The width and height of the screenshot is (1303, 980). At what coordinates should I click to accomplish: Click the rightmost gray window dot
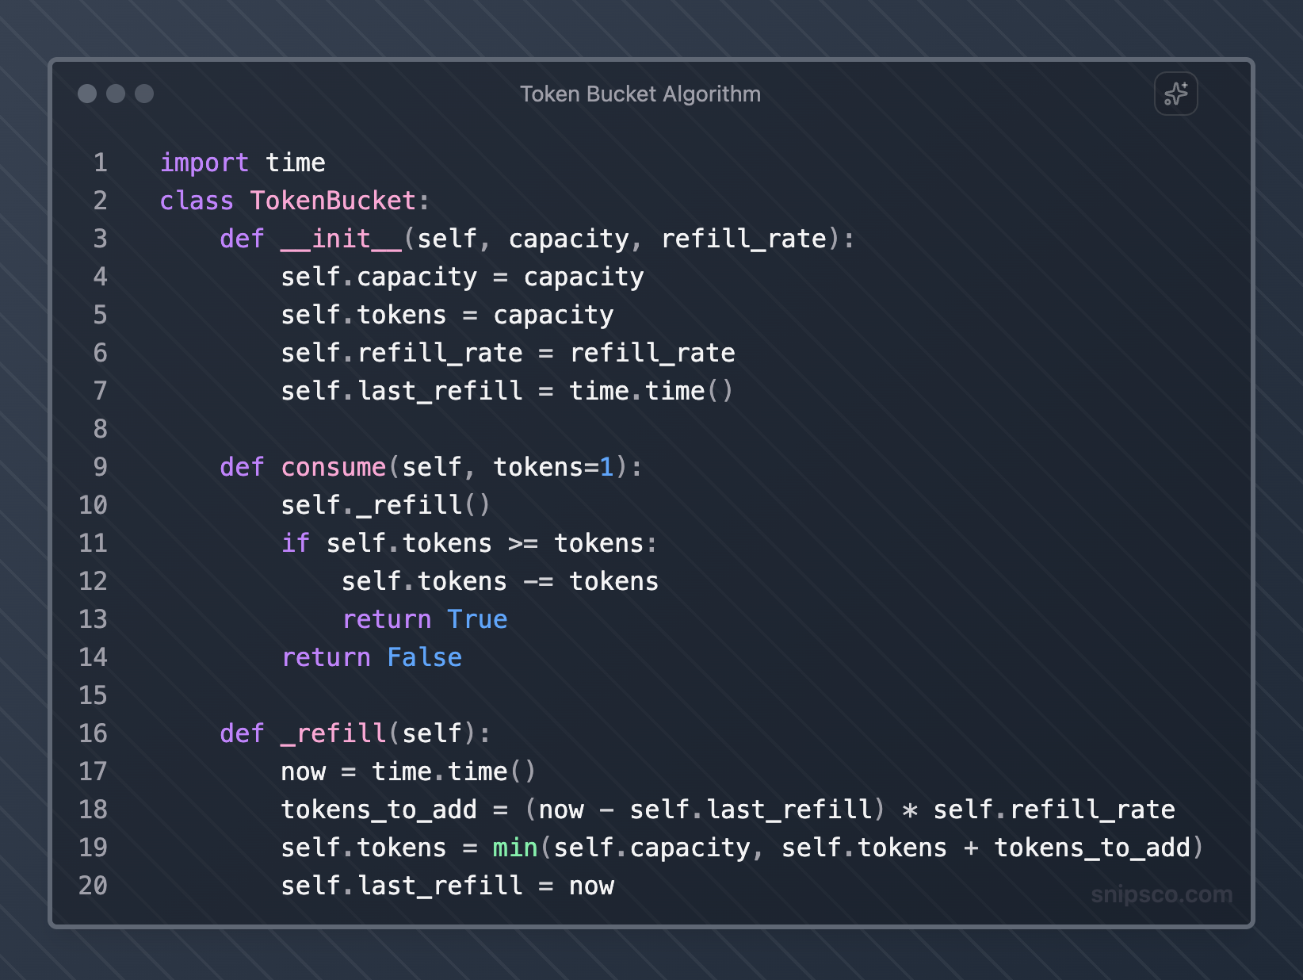[x=144, y=94]
